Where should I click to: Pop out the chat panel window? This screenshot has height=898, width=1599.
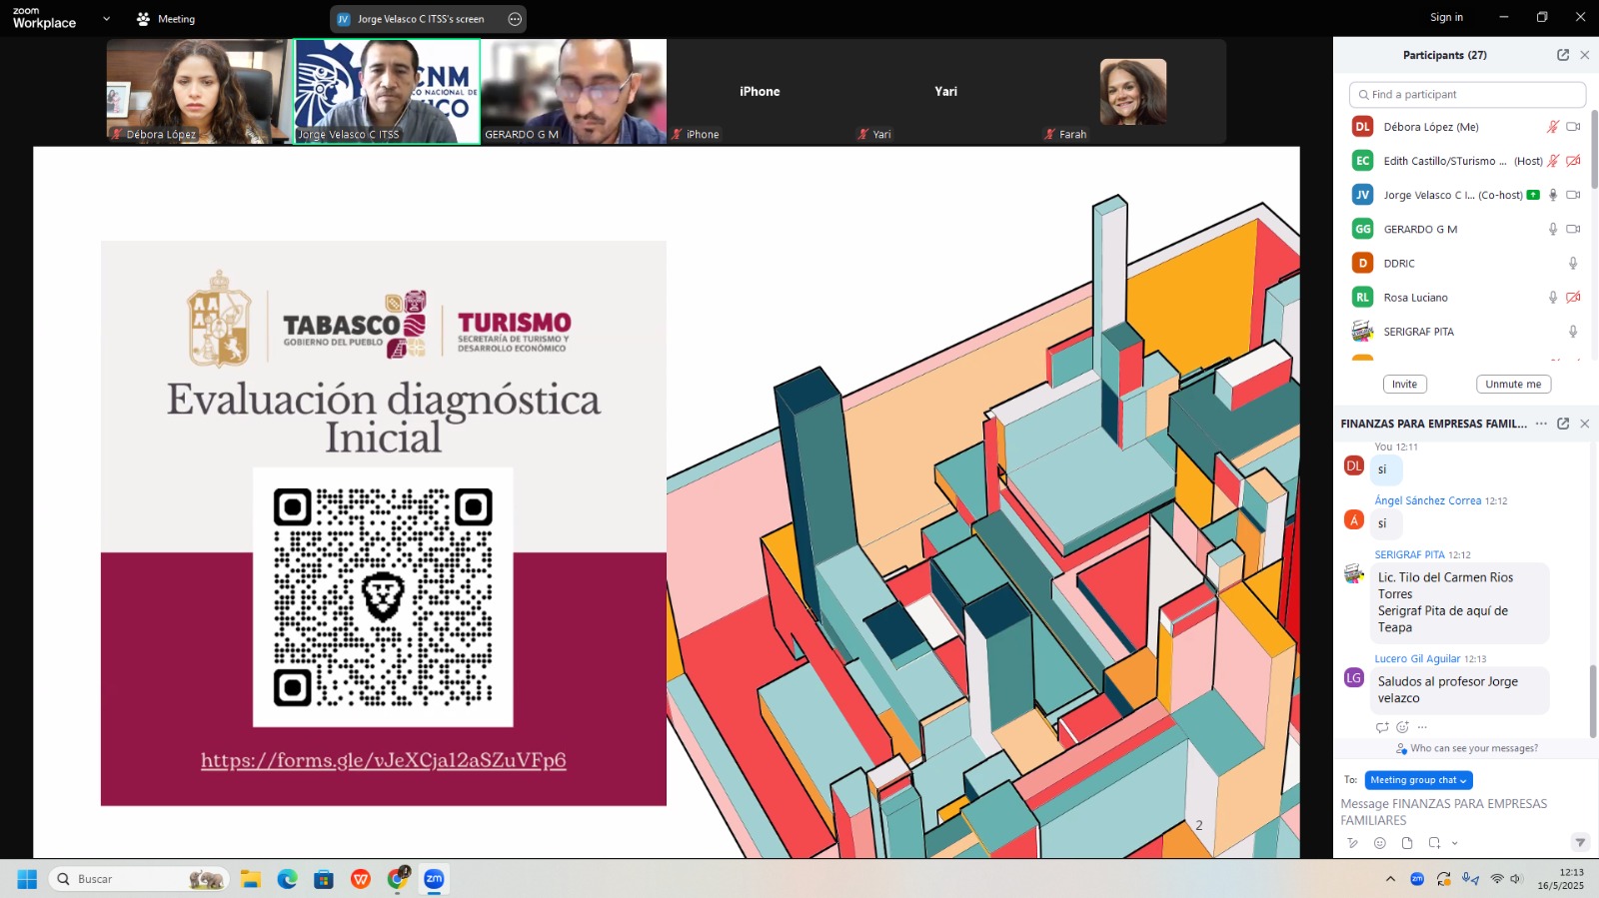[1563, 424]
